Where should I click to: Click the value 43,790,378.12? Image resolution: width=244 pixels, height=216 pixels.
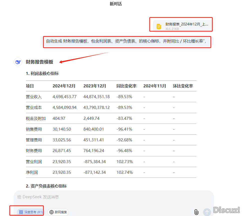point(97,107)
